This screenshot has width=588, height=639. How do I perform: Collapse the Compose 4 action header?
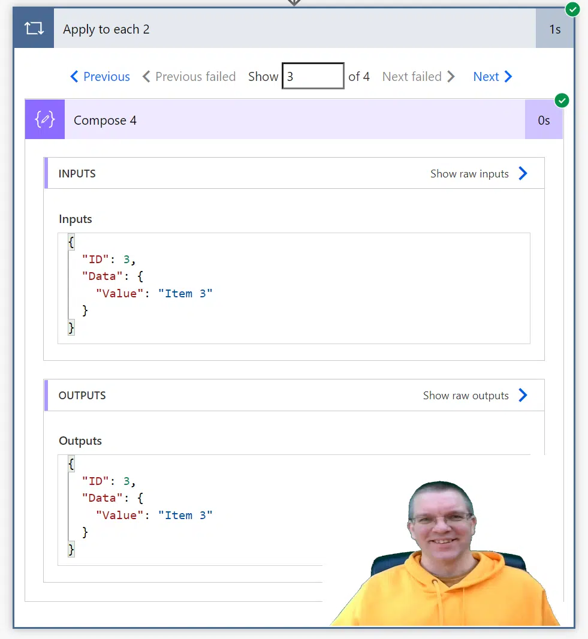point(295,119)
